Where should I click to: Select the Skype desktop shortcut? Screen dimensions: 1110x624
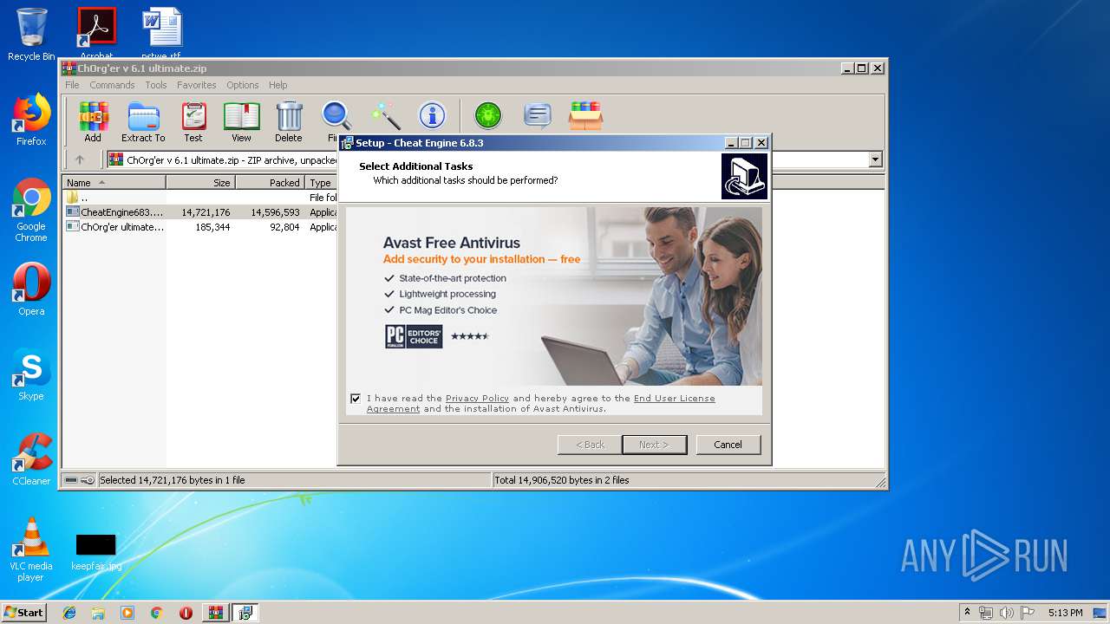[31, 374]
